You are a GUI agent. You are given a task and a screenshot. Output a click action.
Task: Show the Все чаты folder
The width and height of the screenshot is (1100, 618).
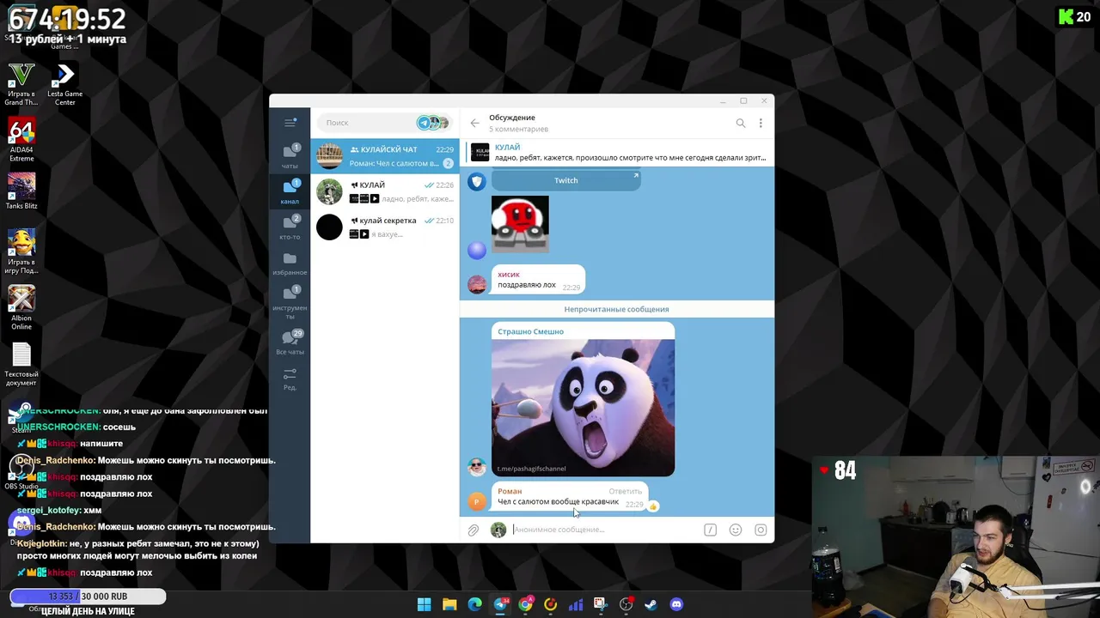290,342
